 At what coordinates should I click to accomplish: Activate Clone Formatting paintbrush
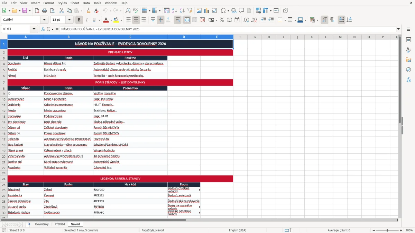tap(89, 11)
